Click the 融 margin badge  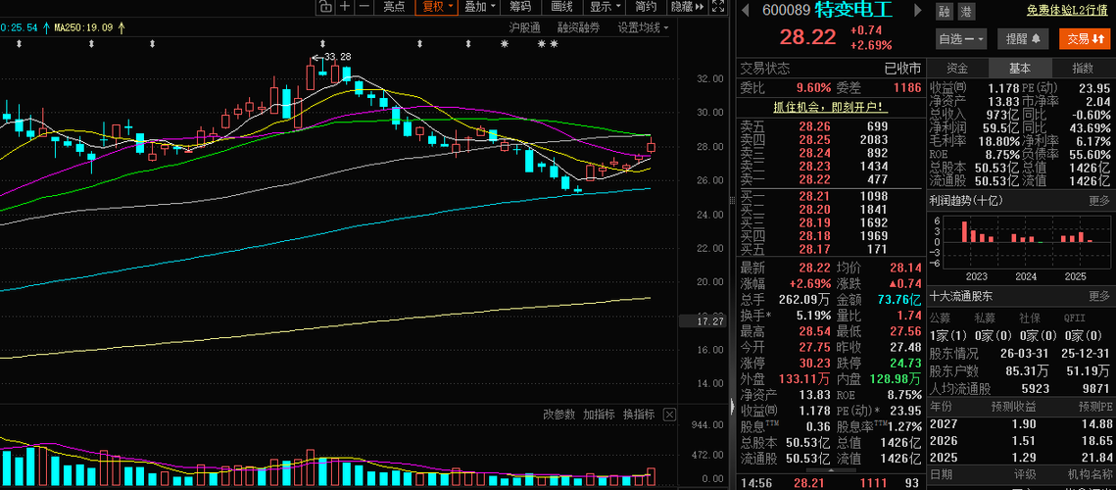[945, 11]
